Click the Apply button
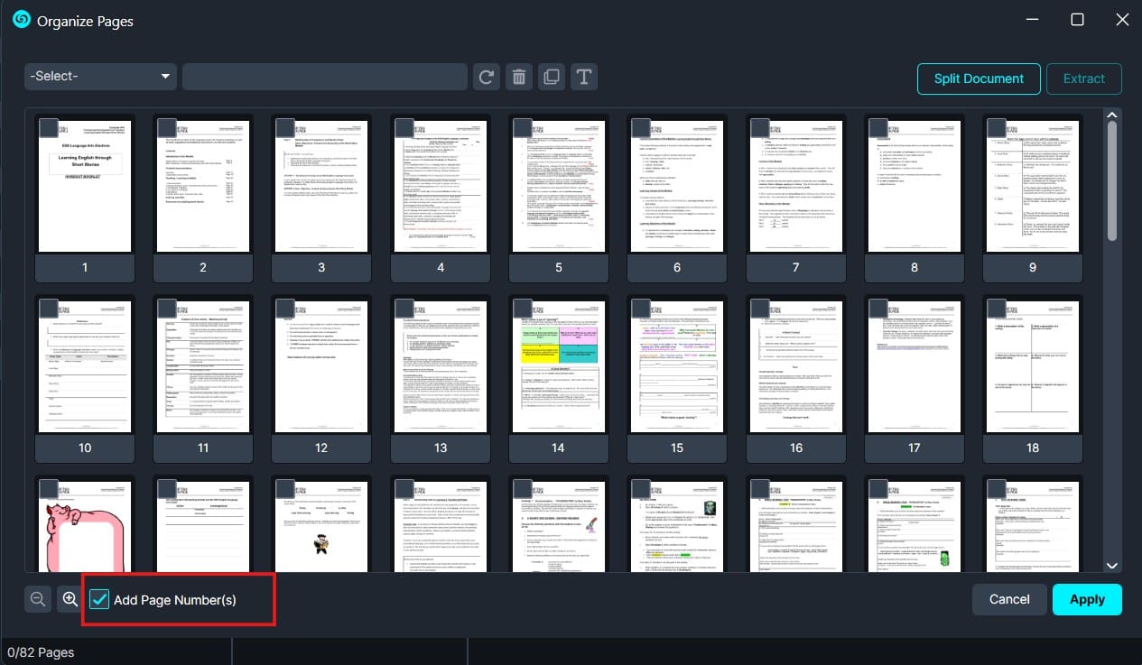Screen dimensions: 1142x665 [1087, 599]
